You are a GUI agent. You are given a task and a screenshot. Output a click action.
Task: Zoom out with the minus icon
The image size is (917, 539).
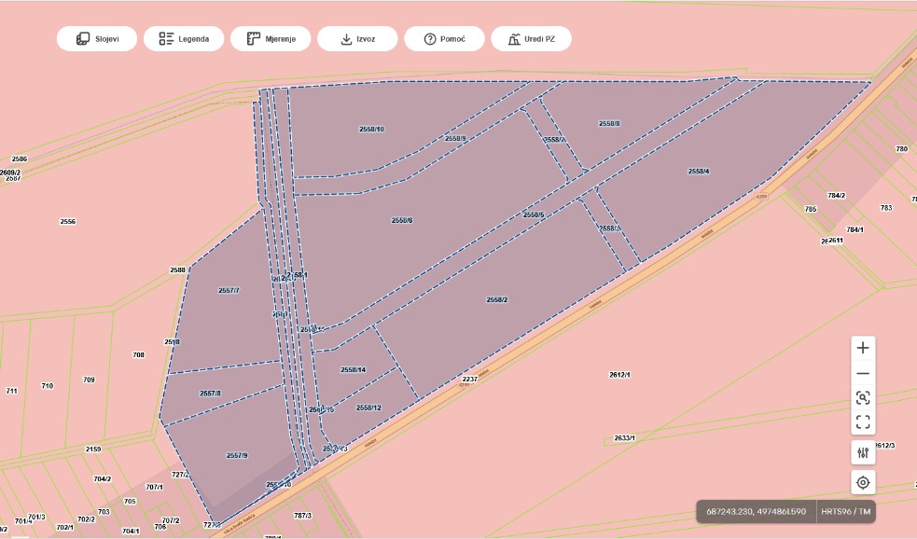pos(863,374)
